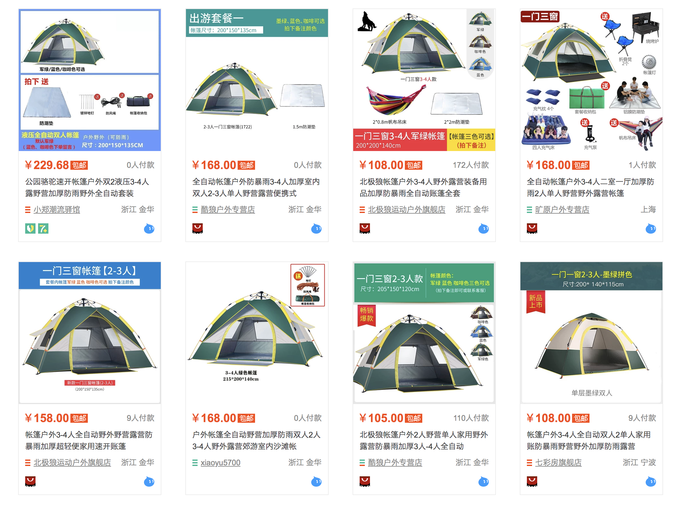Open Wangwang chat for the ¥108 北极狼 tent

484,228
